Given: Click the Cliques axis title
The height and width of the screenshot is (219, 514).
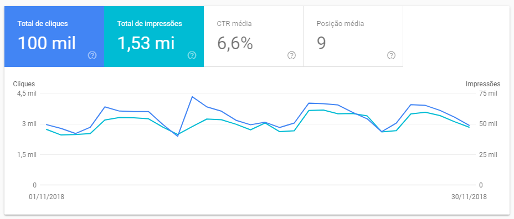Looking at the screenshot, I should [24, 84].
